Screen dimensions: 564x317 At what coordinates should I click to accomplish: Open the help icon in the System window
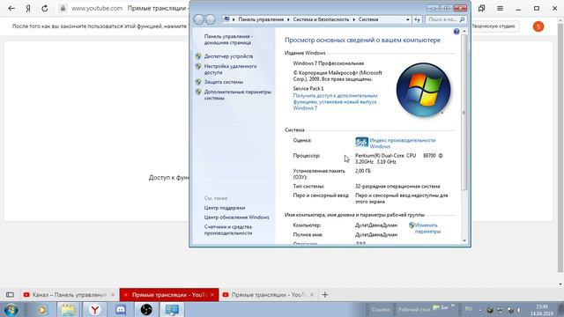(456, 32)
